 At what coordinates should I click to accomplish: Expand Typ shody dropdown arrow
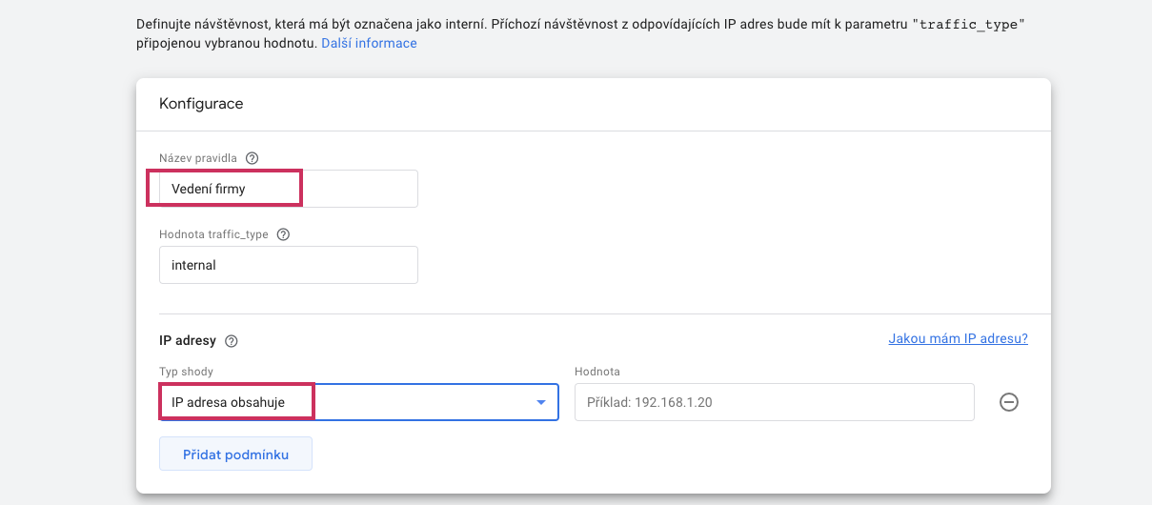(x=541, y=402)
